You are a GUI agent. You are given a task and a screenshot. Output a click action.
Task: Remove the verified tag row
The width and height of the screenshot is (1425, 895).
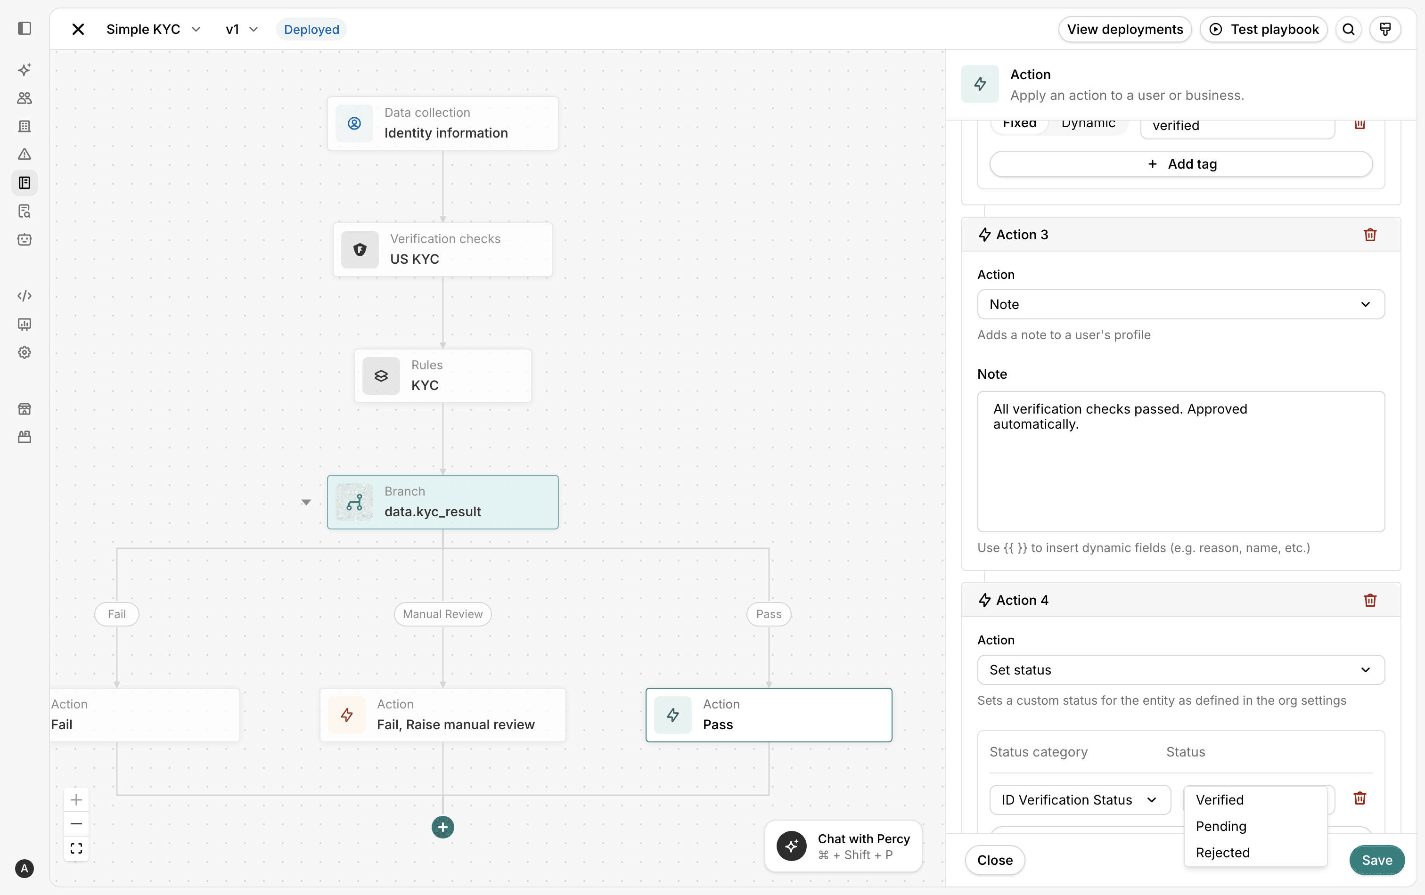click(1360, 124)
